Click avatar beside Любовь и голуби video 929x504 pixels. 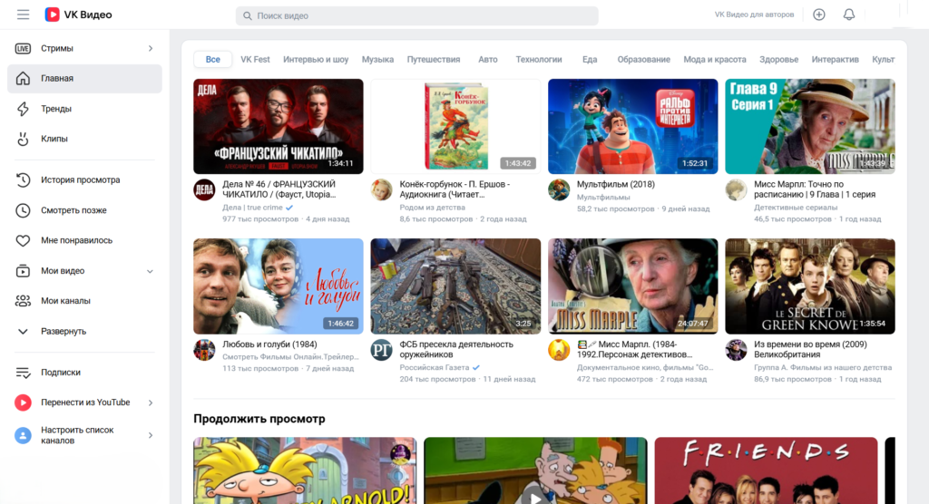tap(204, 350)
